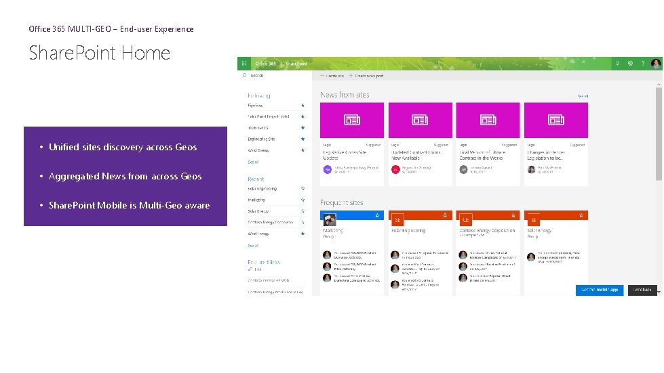
Task: Follow the Marketing site under Recent
Action: coord(302,200)
